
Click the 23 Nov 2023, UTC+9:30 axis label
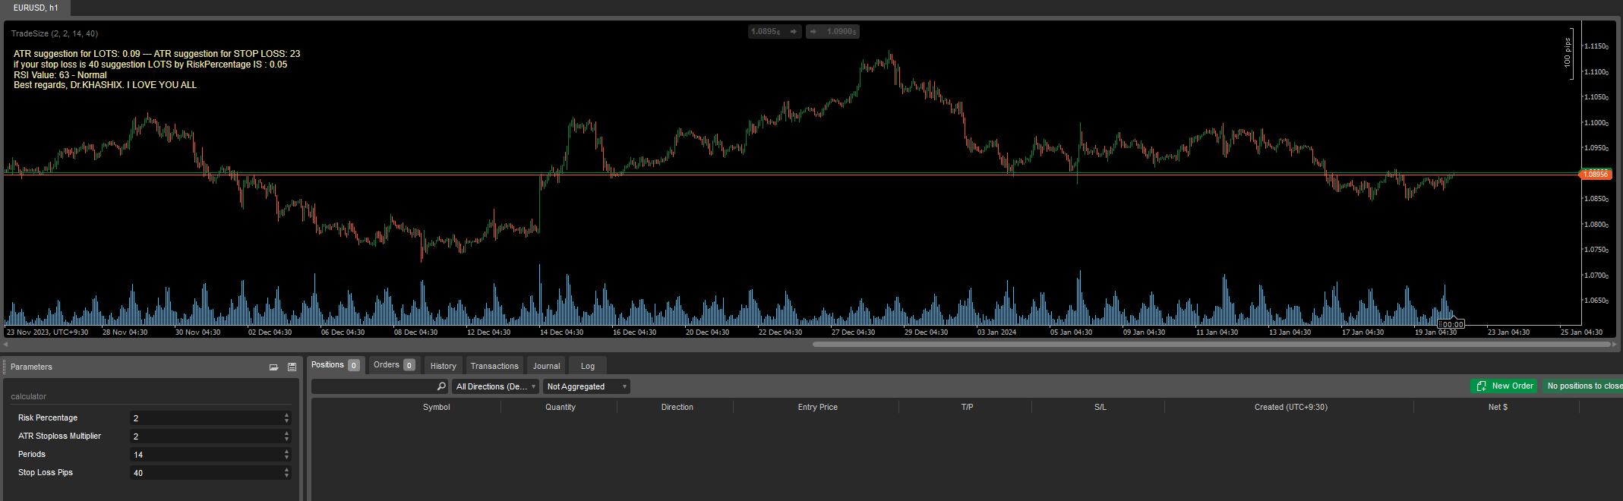pos(47,332)
